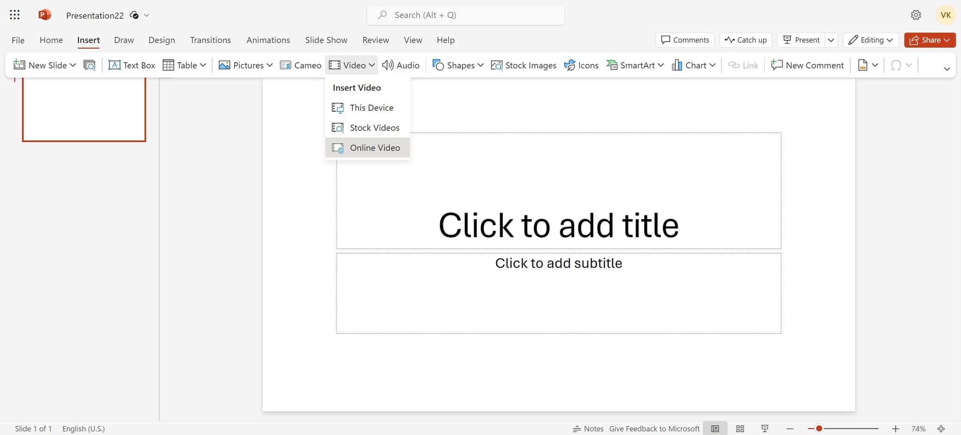
Task: Open the app launcher grid
Action: coord(15,15)
